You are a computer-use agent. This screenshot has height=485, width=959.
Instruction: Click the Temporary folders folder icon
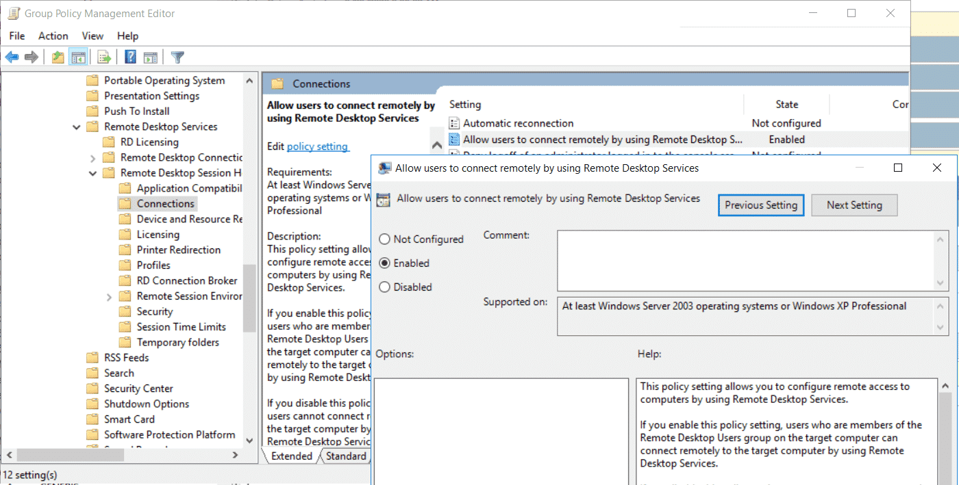(x=125, y=343)
